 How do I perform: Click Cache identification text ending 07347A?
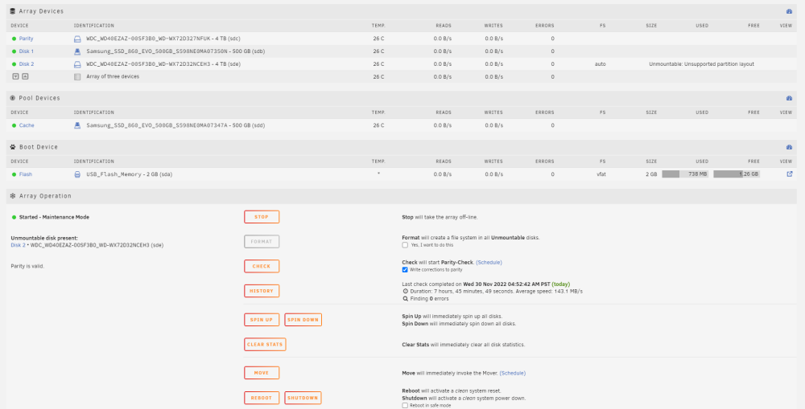[175, 125]
